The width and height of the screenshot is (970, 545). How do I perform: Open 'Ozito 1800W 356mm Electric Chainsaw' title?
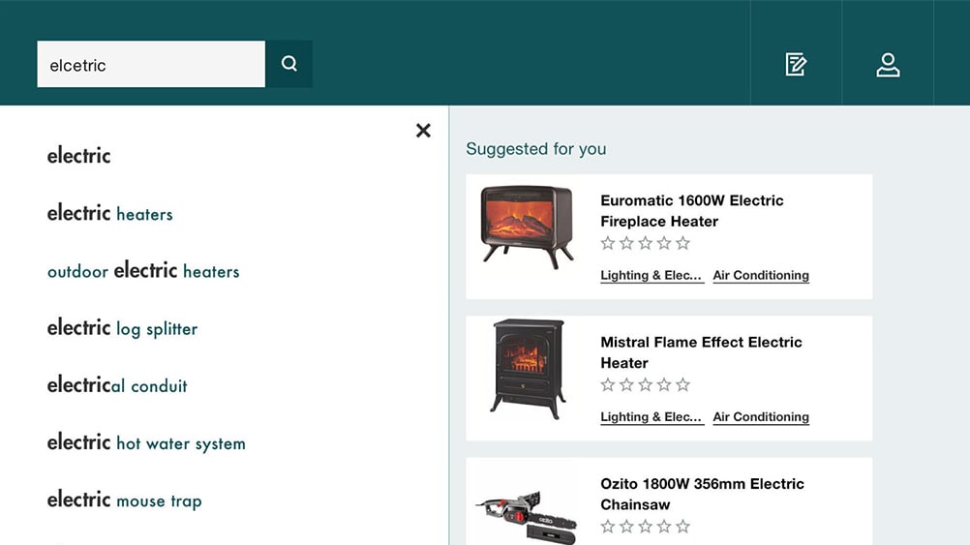(702, 494)
